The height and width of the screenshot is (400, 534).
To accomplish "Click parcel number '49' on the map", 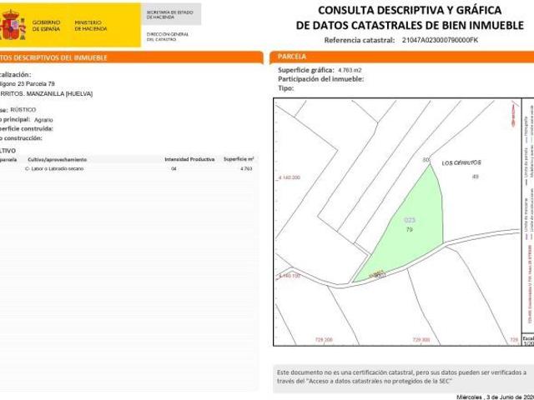I will click(476, 177).
